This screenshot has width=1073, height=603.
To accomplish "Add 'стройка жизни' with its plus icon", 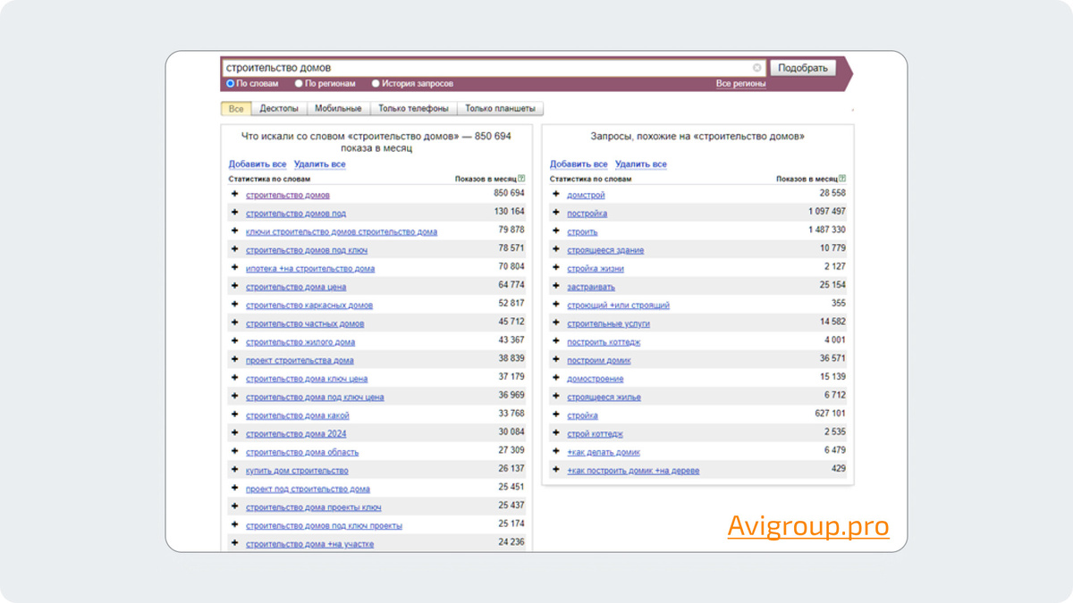I will (556, 268).
